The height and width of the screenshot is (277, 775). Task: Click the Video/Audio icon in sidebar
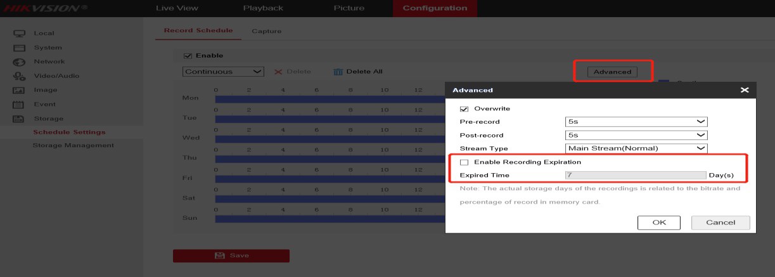pyautogui.click(x=19, y=76)
